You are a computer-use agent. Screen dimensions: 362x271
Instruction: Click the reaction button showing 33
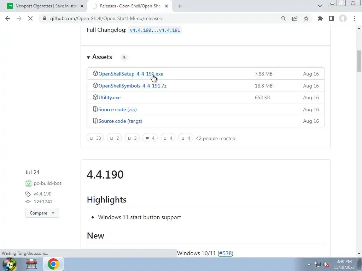(95, 138)
